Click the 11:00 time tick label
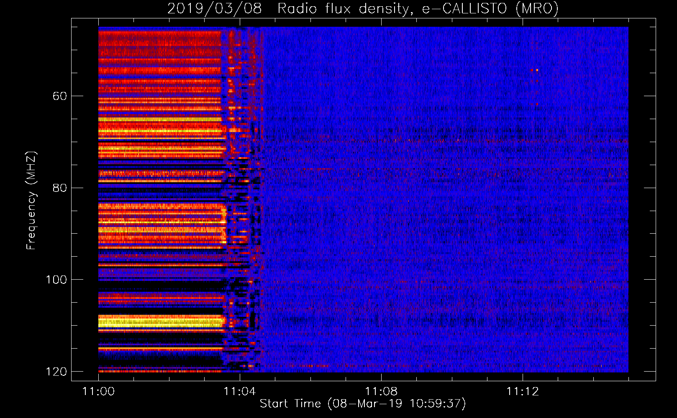This screenshot has height=418, width=677. (98, 391)
